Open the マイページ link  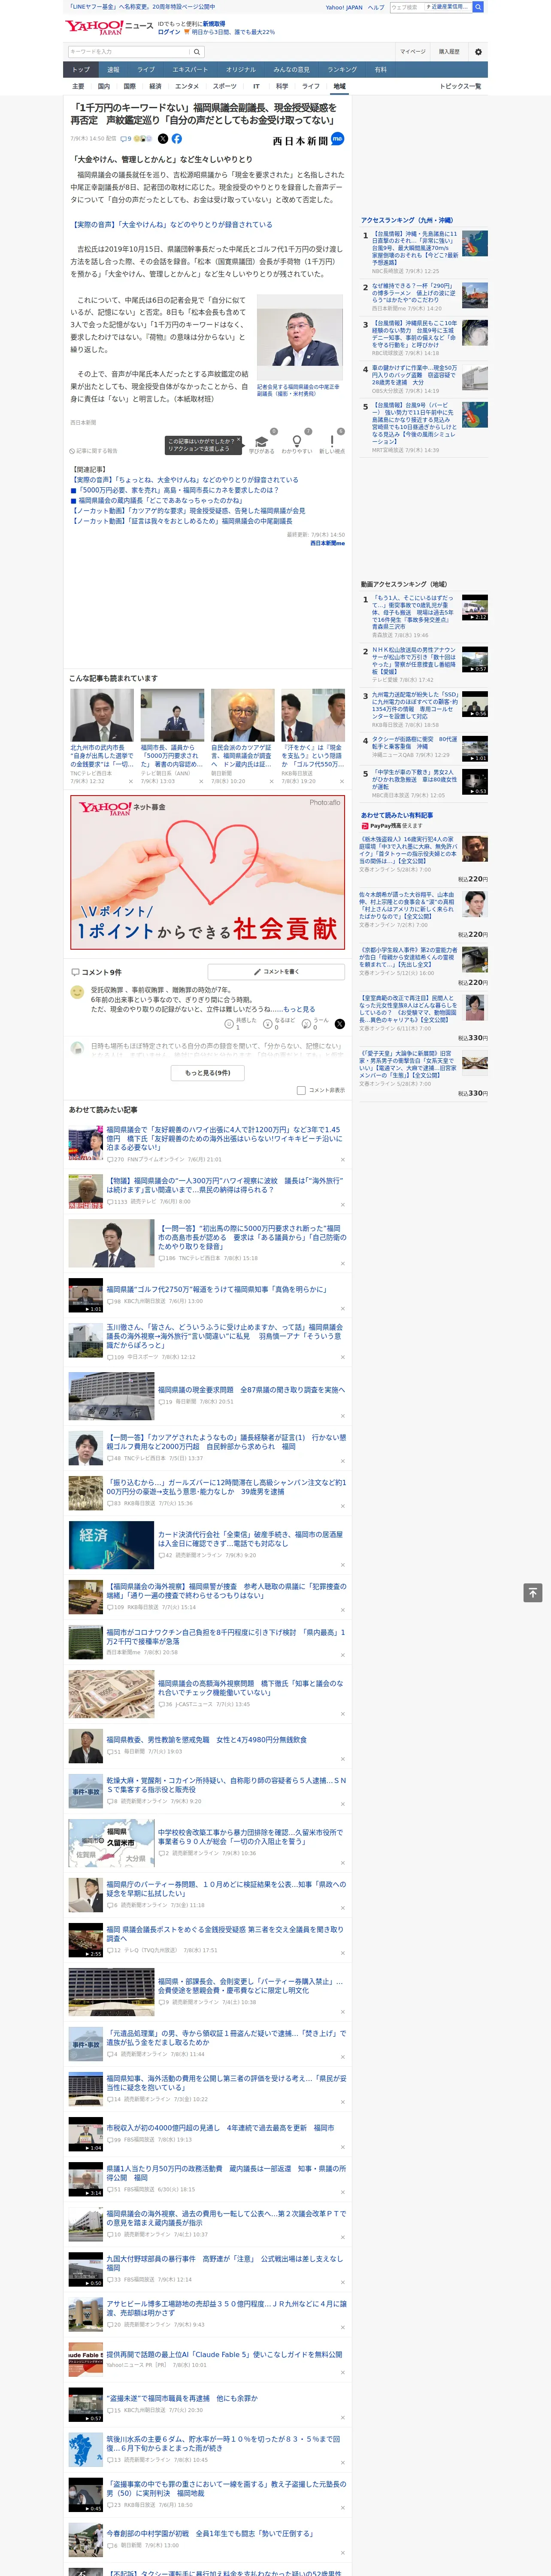point(413,52)
